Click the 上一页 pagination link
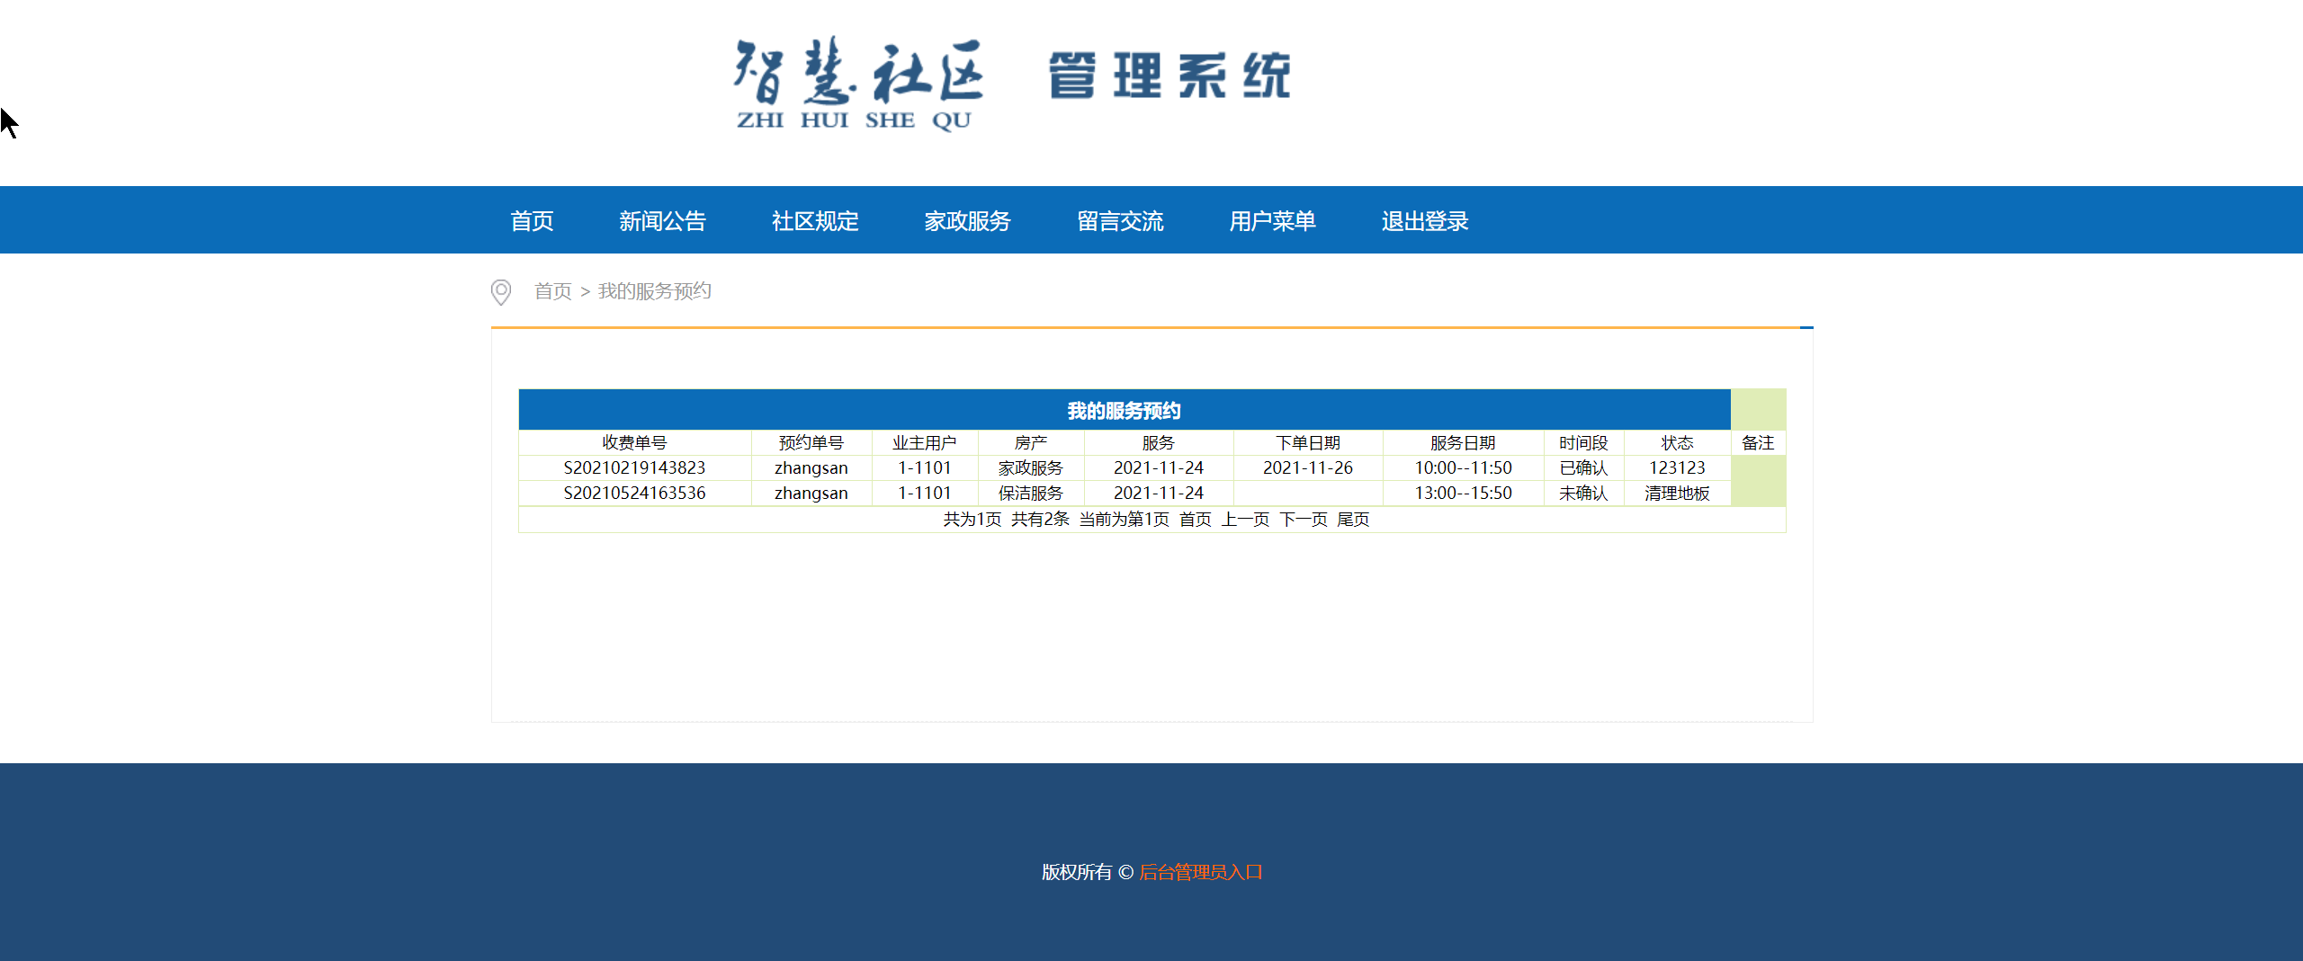The width and height of the screenshot is (2303, 961). click(1245, 520)
